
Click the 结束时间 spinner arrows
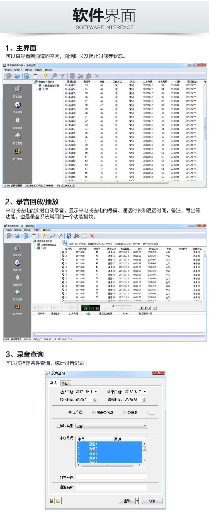(x=144, y=400)
